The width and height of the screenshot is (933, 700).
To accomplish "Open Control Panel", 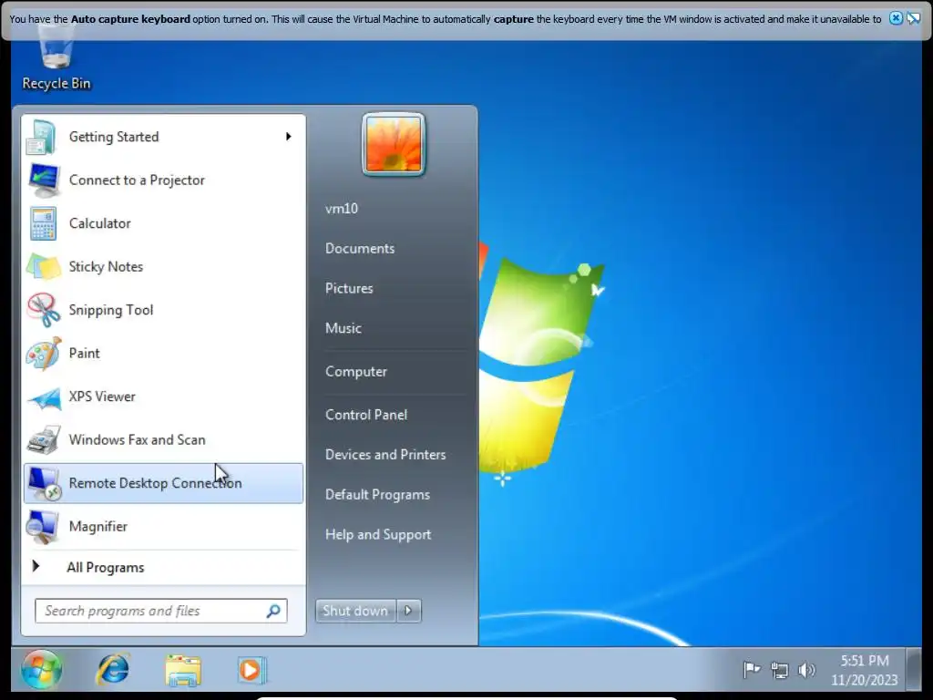I will pos(366,415).
